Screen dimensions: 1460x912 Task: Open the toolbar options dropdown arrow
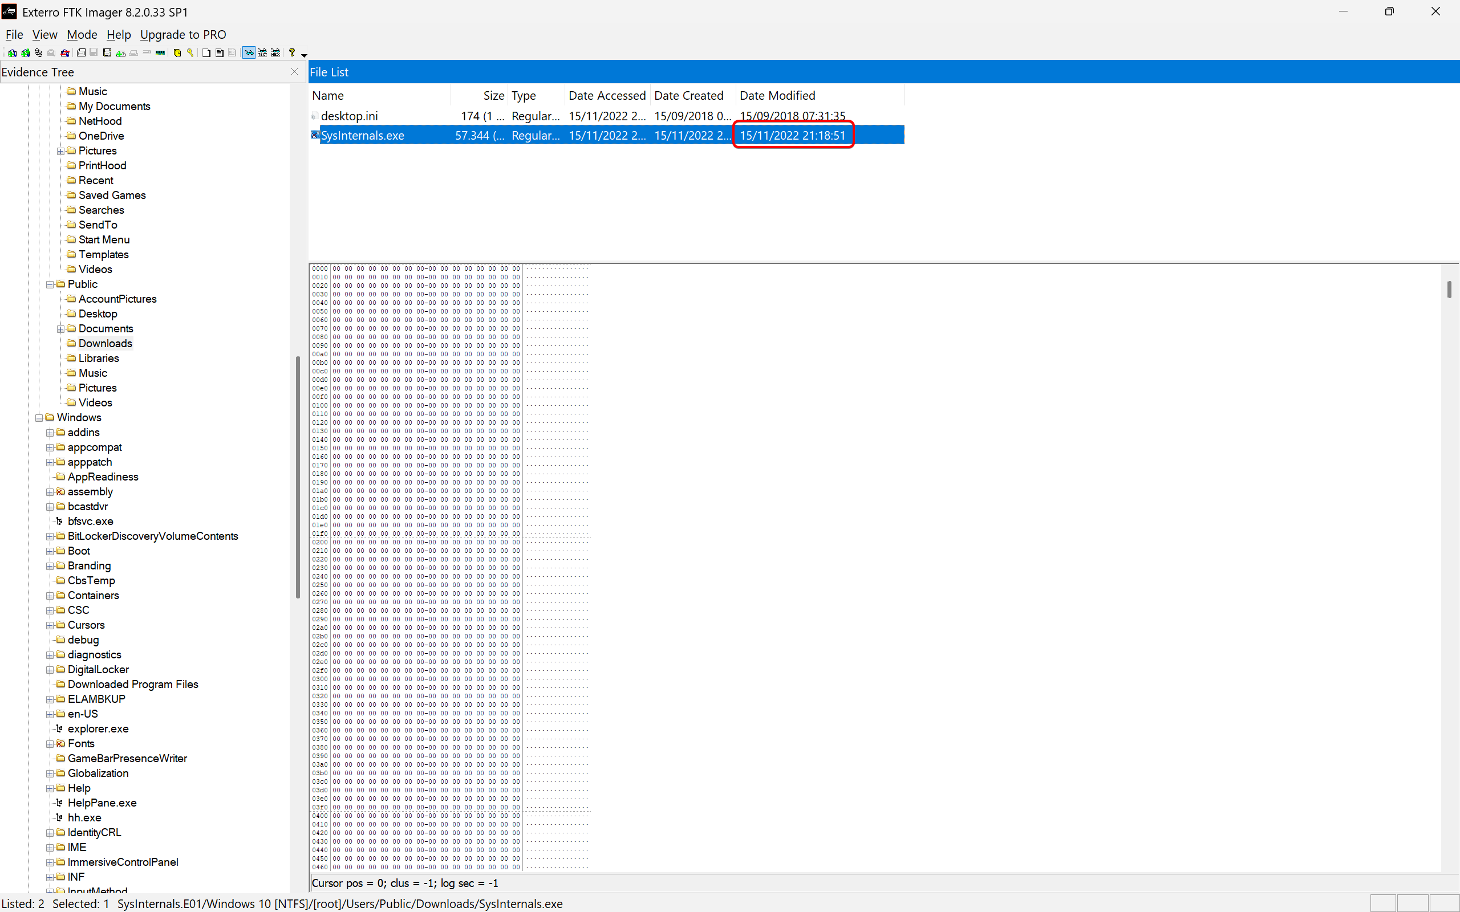coord(304,55)
